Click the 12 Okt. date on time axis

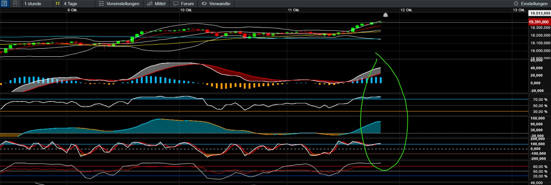coord(406,10)
